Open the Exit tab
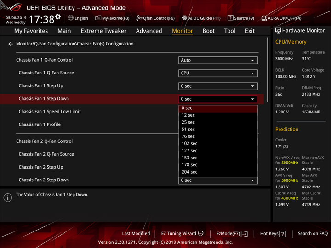Viewport: 331px width, 248px height. point(250,31)
